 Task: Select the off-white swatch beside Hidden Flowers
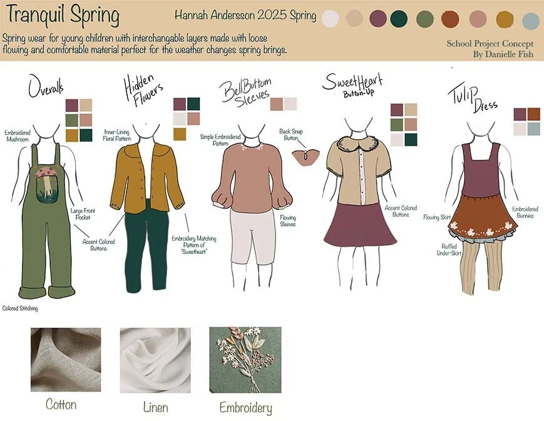pyautogui.click(x=180, y=118)
